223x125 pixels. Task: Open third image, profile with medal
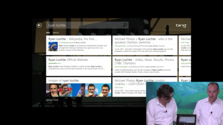pyautogui.click(x=79, y=90)
